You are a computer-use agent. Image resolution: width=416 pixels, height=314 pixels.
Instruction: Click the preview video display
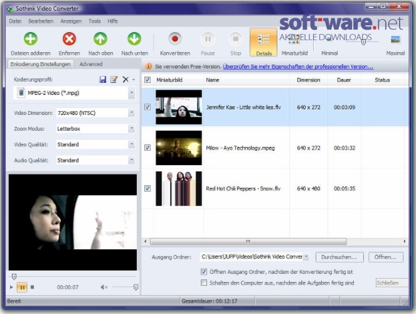(73, 222)
